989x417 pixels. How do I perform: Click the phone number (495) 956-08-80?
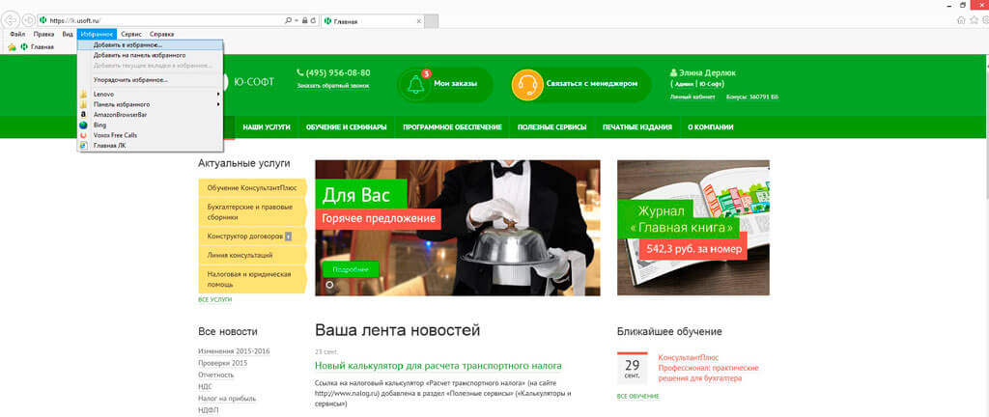click(x=338, y=72)
